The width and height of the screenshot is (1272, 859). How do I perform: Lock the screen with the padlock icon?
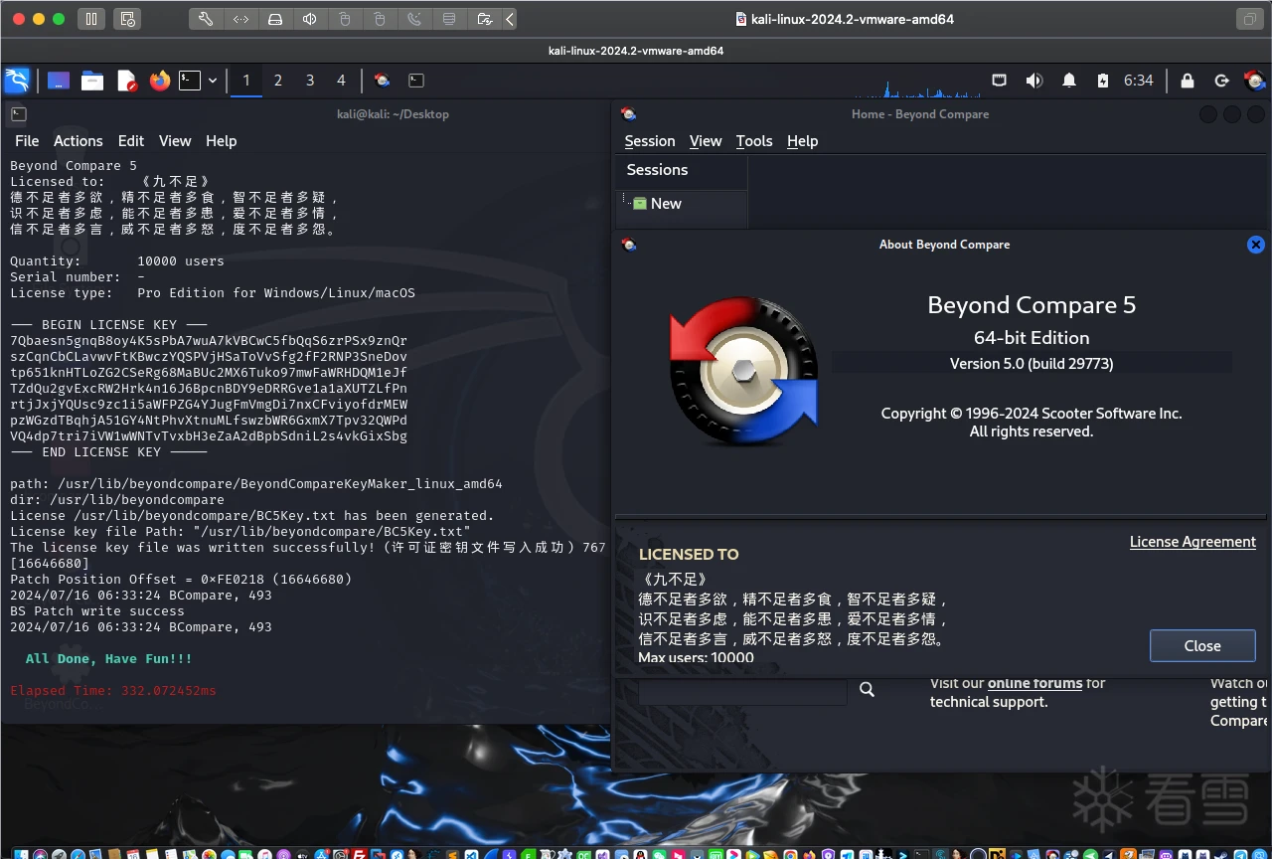pyautogui.click(x=1188, y=81)
